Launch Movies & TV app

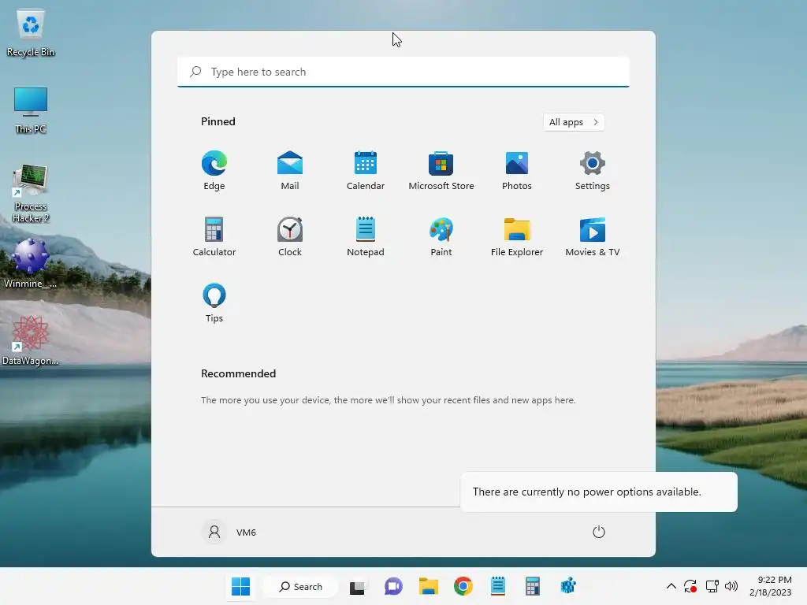coord(593,236)
